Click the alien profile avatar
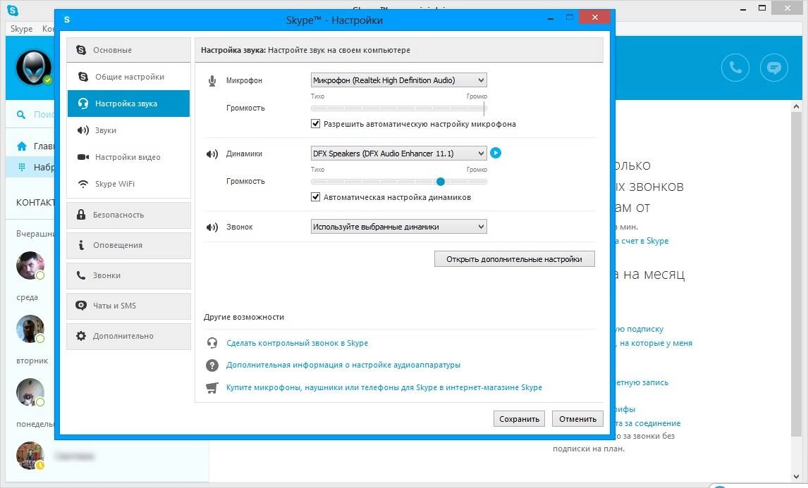 pyautogui.click(x=34, y=68)
